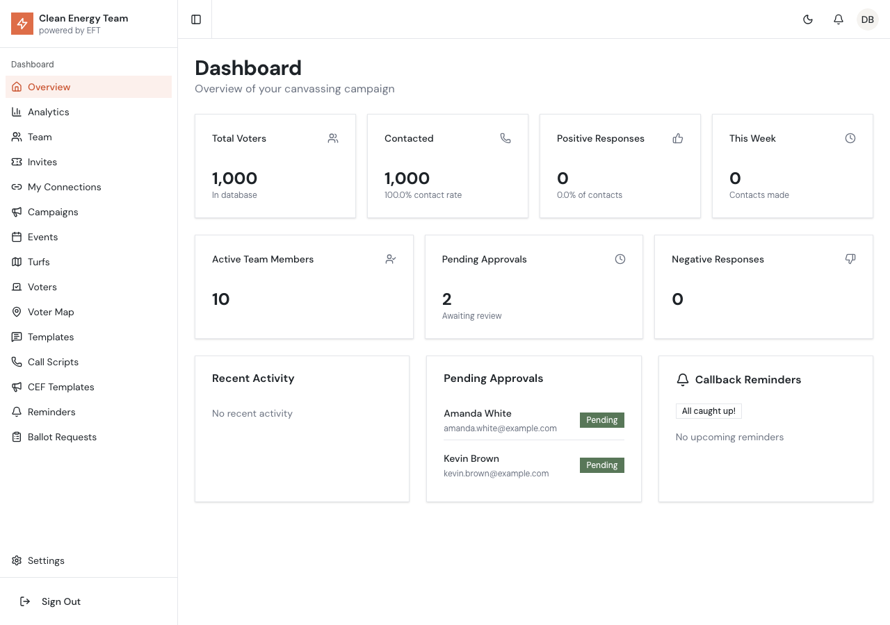Click the Clean Energy Team logo
890x625 pixels.
(22, 24)
